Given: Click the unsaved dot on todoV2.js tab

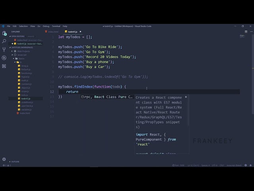Looking at the screenshot, I should pyautogui.click(x=80, y=32).
